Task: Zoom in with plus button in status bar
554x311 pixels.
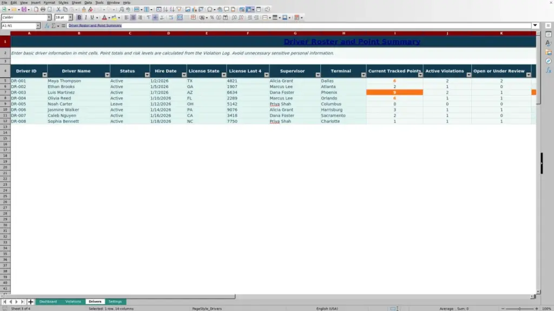Action: tap(536, 308)
